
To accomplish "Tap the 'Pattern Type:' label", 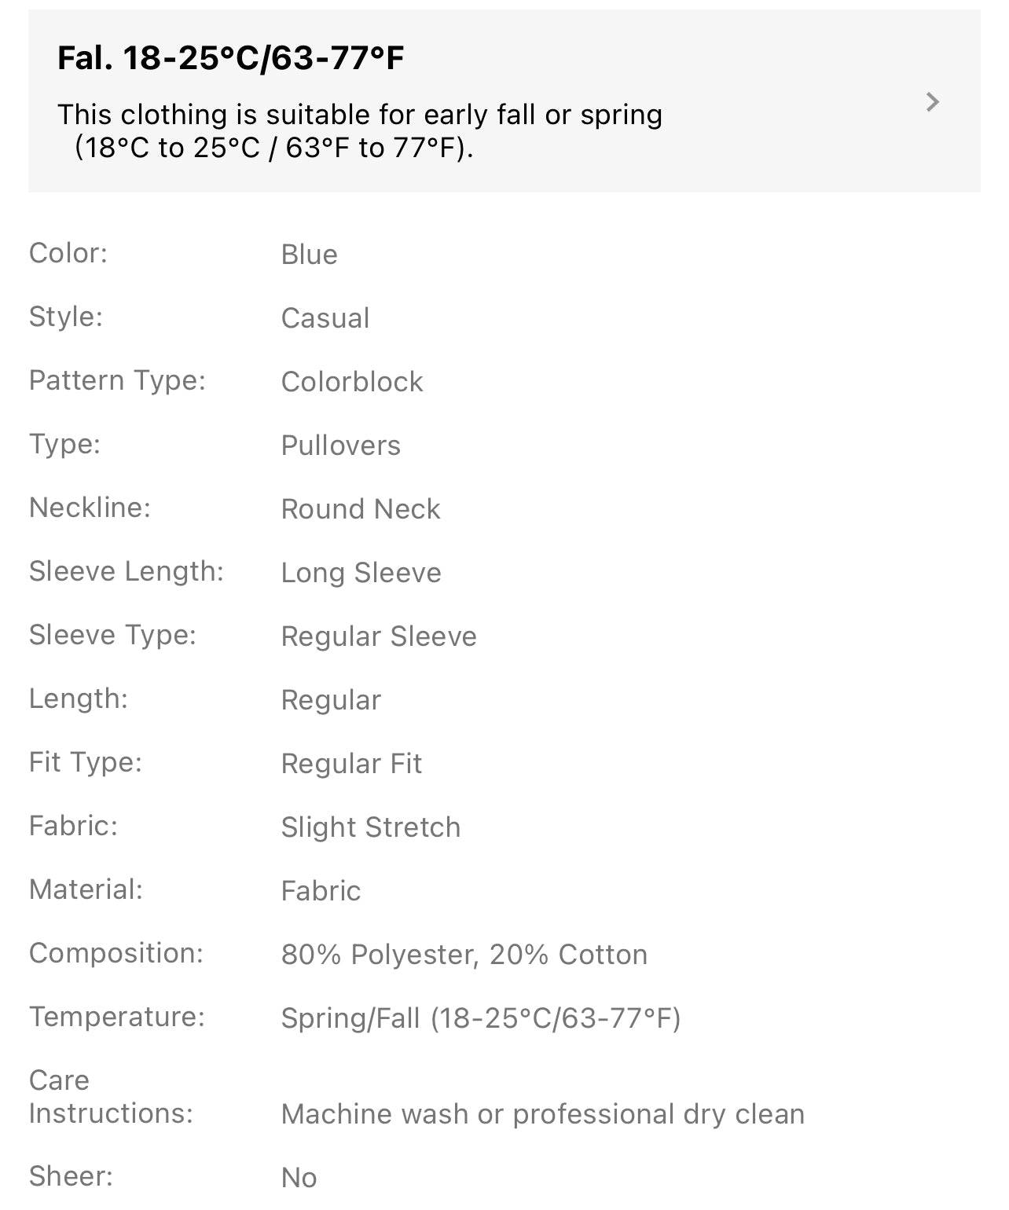I will pyautogui.click(x=116, y=380).
